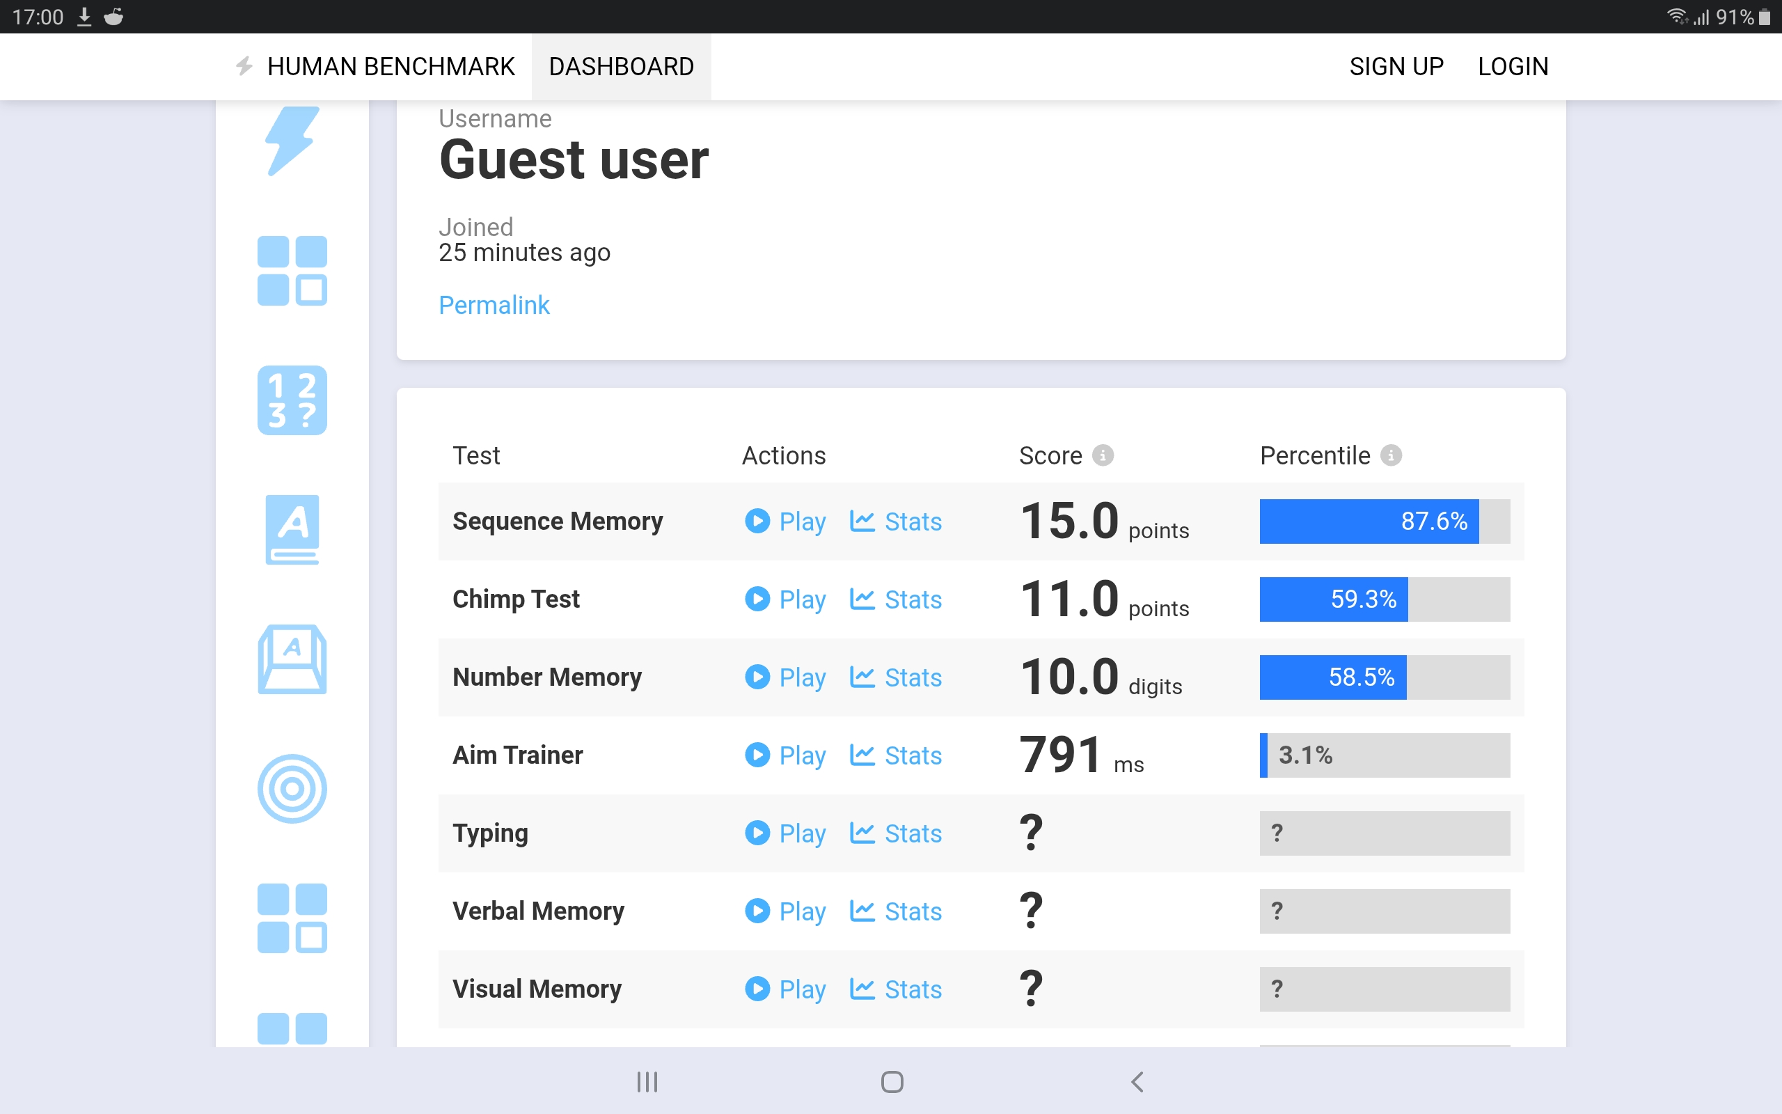1782x1114 pixels.
Task: Open the Reaction Time lightning sidebar icon
Action: point(292,141)
